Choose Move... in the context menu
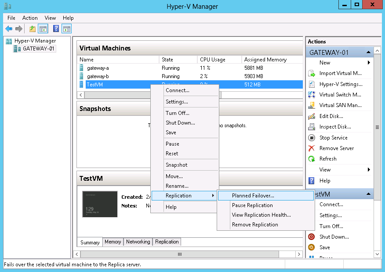 pos(185,176)
